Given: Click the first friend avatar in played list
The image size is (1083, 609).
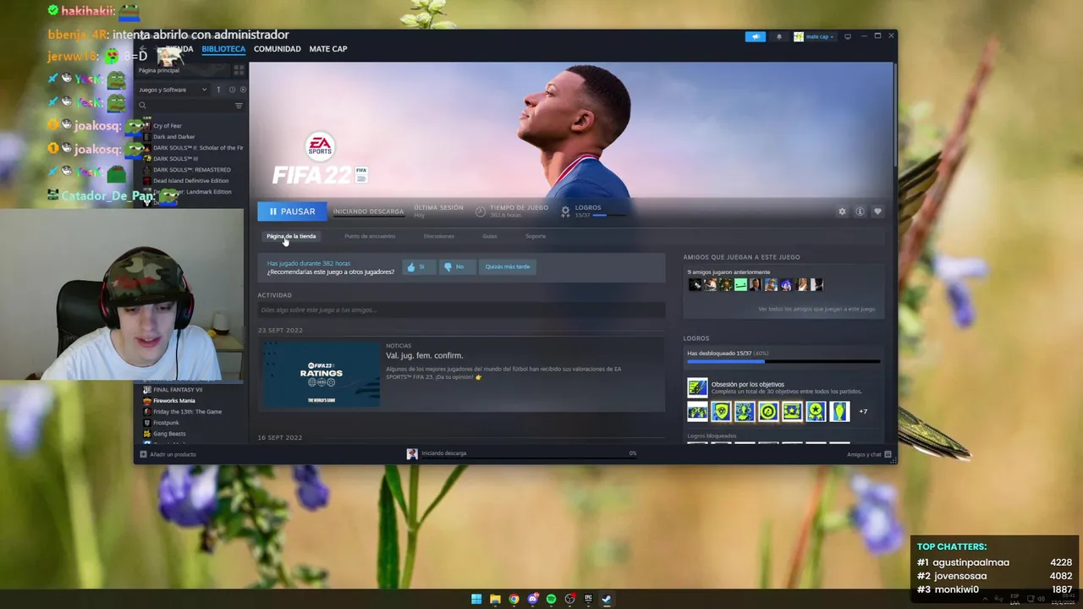Looking at the screenshot, I should click(x=695, y=285).
